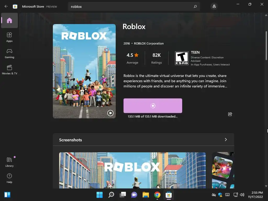This screenshot has width=268, height=201.
Task: Play the Roblox trailer video
Action: pos(110,113)
